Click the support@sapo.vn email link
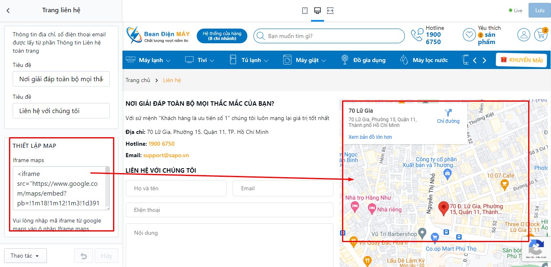551x267 pixels. [x=166, y=155]
